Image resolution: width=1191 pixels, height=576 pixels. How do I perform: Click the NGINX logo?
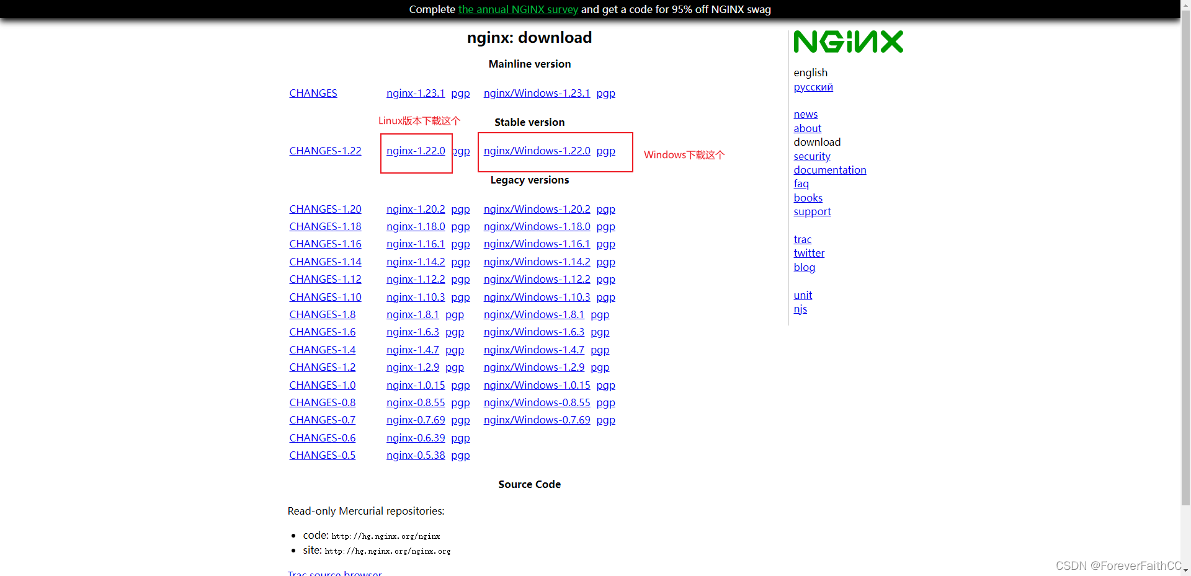pyautogui.click(x=848, y=41)
